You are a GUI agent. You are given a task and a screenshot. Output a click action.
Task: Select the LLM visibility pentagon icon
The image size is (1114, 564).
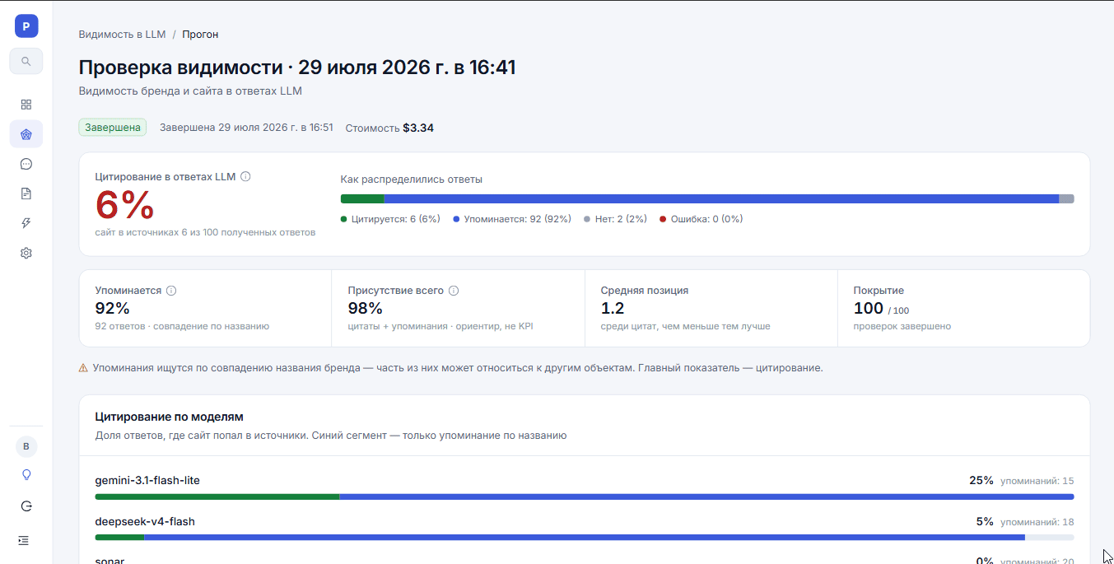(26, 134)
